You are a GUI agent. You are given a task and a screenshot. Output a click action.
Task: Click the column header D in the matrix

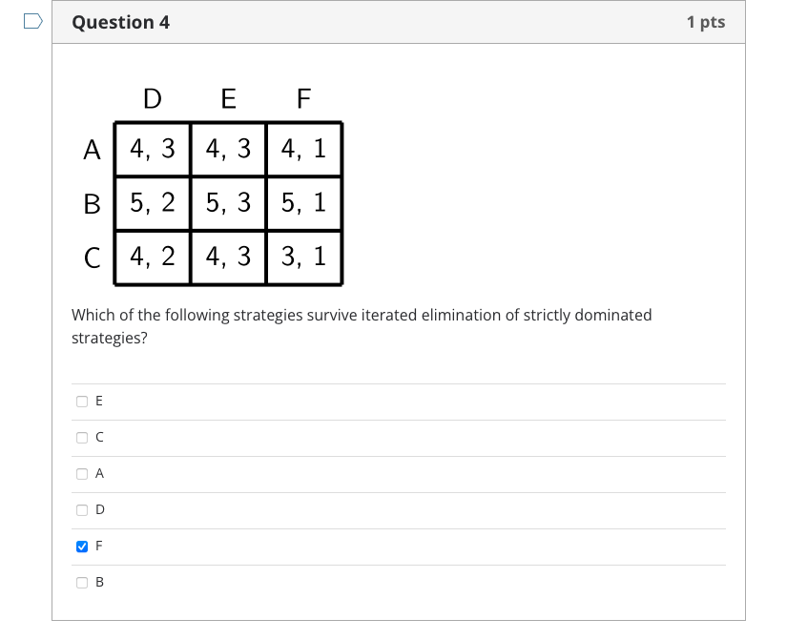[x=151, y=98]
